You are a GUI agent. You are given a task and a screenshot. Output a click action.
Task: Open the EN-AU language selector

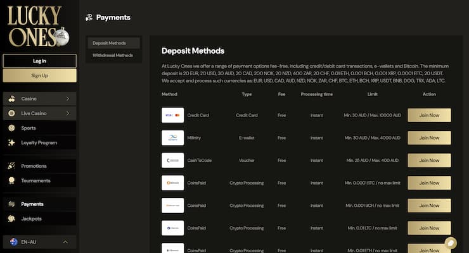point(39,242)
